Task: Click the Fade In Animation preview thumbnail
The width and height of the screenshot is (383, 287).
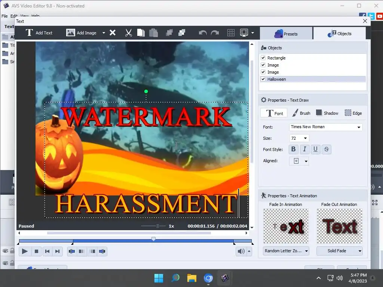Action: (x=286, y=226)
